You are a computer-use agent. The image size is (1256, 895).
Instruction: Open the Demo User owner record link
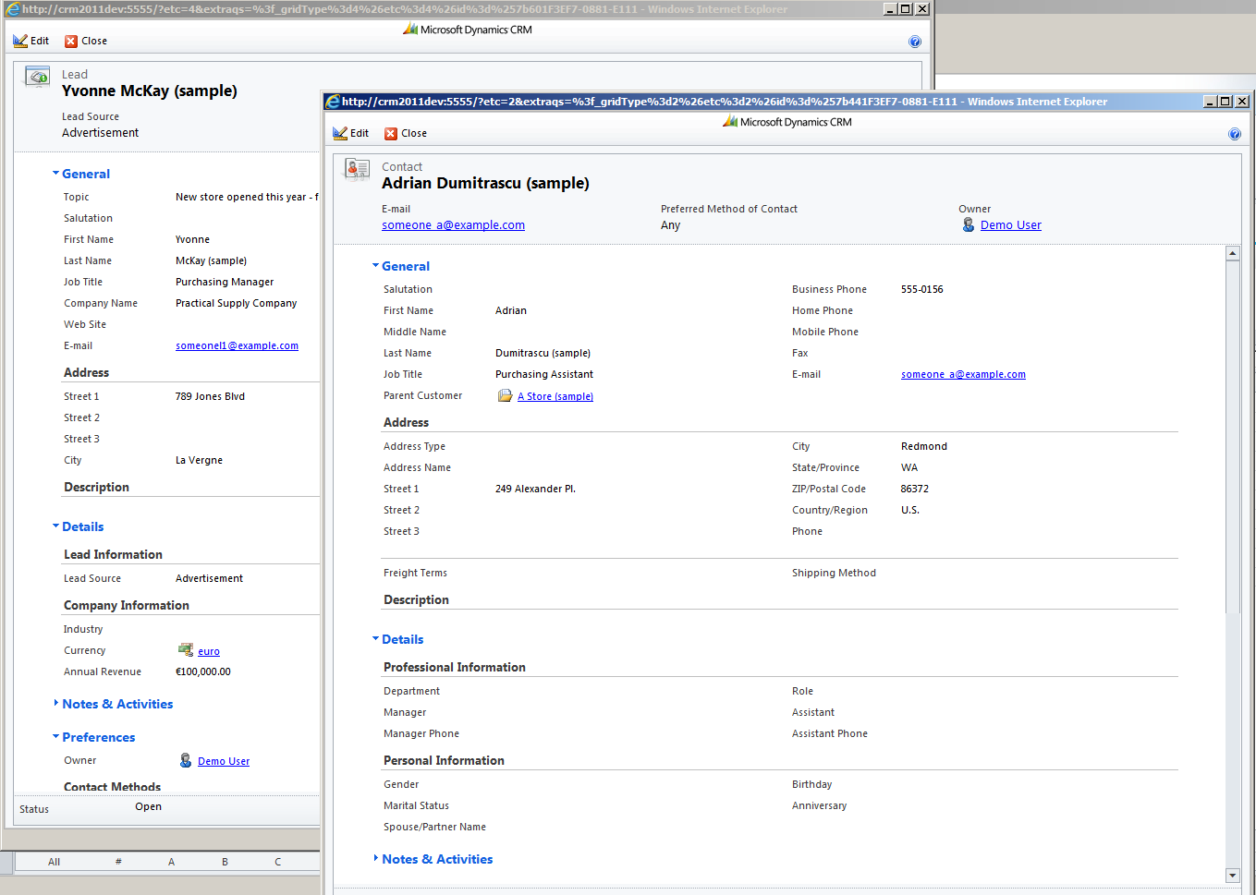1010,224
